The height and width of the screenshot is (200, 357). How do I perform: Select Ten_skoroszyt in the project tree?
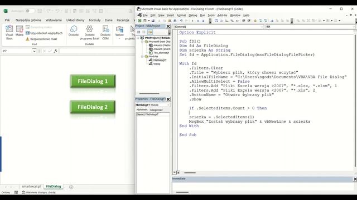click(x=159, y=53)
